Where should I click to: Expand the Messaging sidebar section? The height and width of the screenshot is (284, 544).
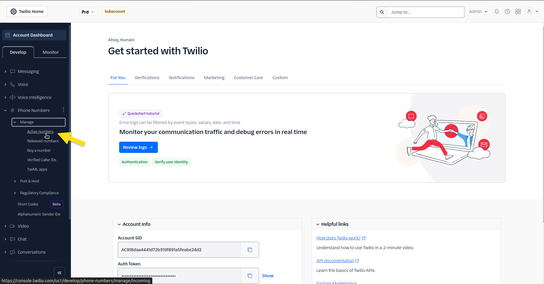point(5,71)
